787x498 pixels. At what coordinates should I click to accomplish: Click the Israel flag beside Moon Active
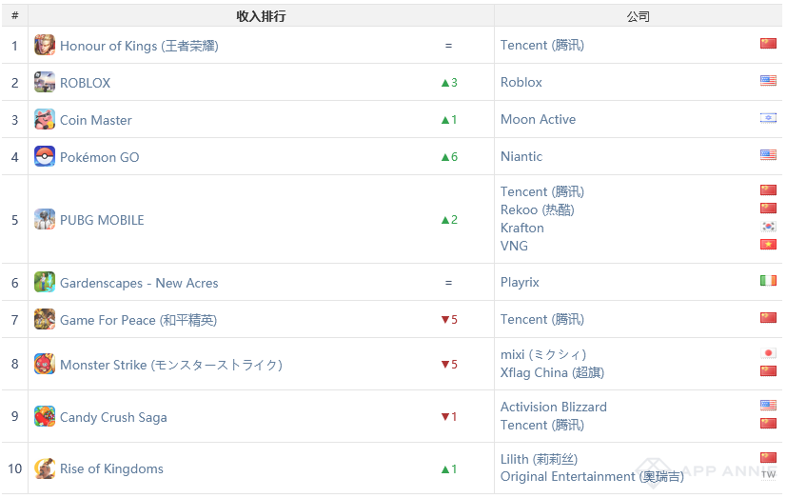(768, 118)
